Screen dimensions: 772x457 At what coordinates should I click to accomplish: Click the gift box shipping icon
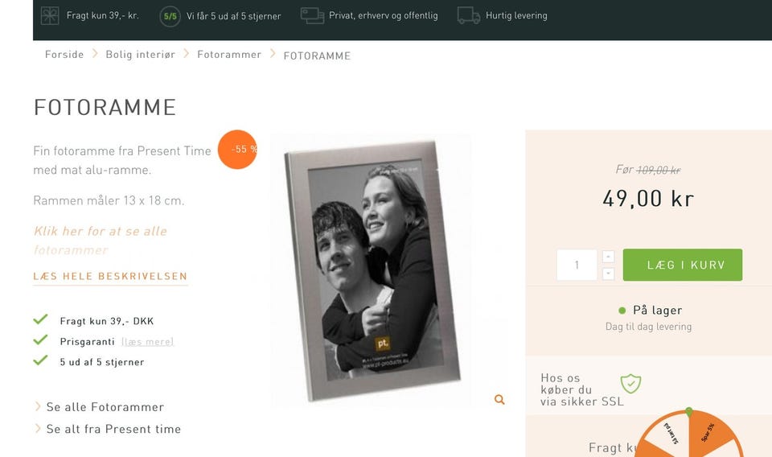coord(50,16)
